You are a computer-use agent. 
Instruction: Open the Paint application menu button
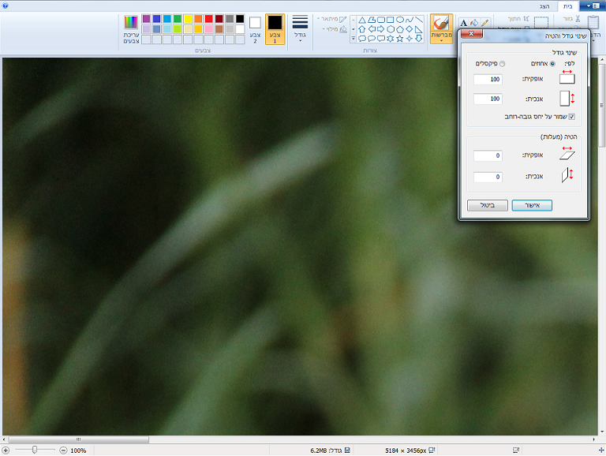pos(592,6)
